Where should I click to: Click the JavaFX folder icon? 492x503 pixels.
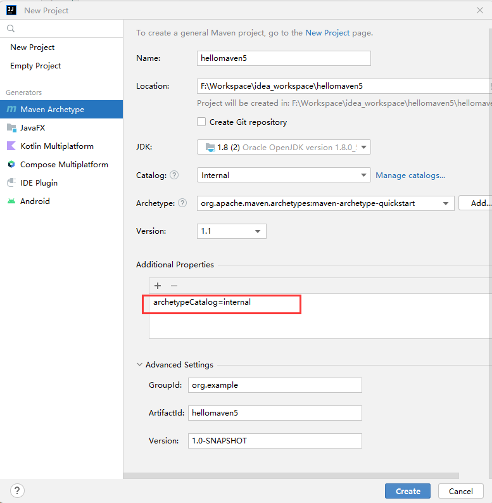pos(11,128)
